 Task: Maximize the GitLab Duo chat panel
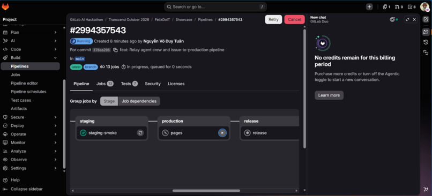point(407,19)
